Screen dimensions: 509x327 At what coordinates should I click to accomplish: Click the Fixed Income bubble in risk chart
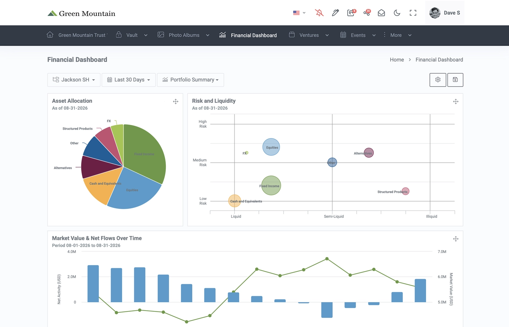click(x=271, y=186)
